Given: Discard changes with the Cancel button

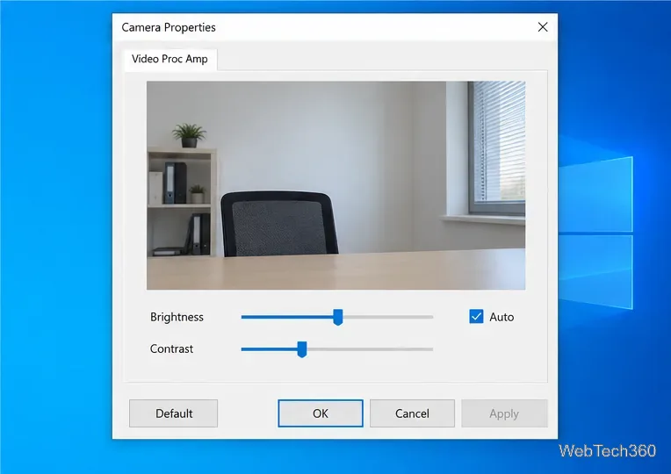Looking at the screenshot, I should (412, 413).
